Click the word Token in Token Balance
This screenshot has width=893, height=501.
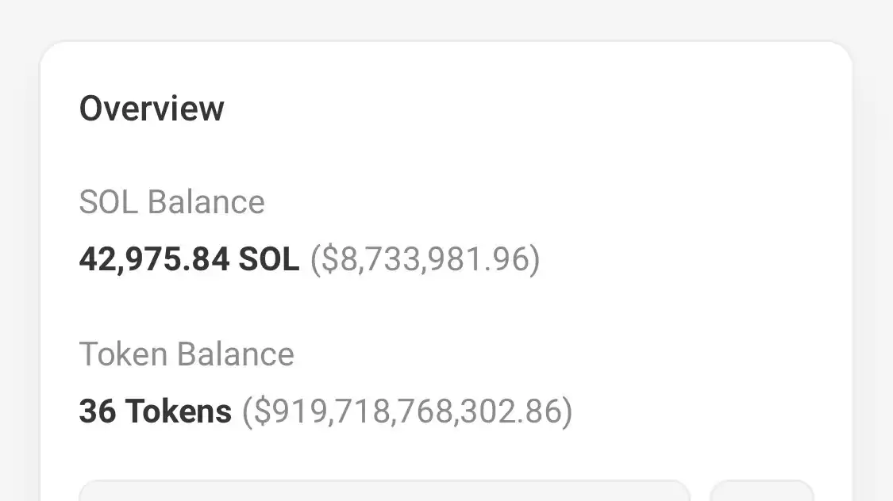coord(123,354)
